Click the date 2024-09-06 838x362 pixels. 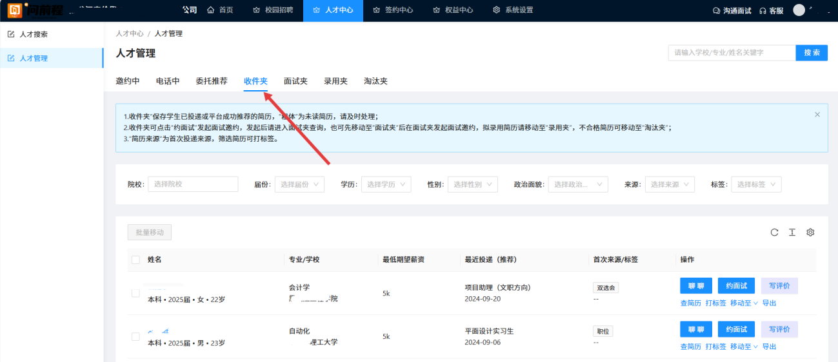tap(483, 342)
